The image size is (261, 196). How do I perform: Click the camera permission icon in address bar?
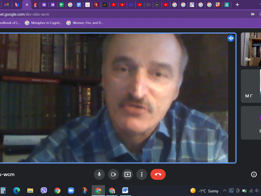[x=253, y=14]
